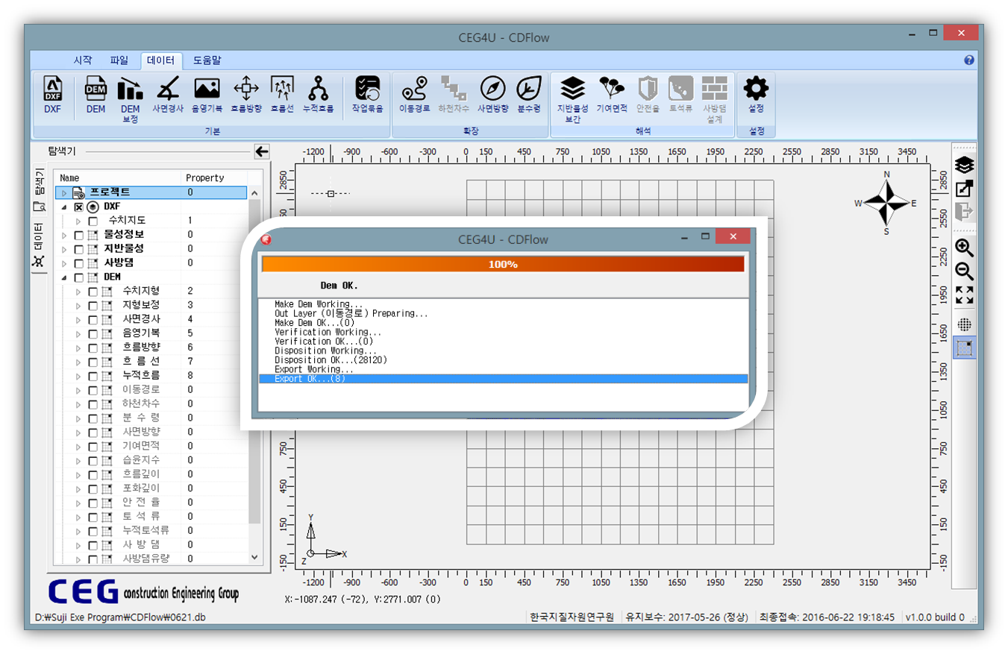The image size is (1008, 654).
Task: Open the DXF import tool in ribbon
Action: click(53, 95)
